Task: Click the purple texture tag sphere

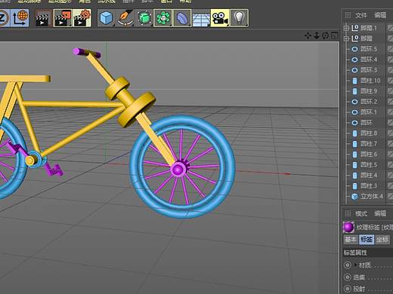Action: pos(348,228)
